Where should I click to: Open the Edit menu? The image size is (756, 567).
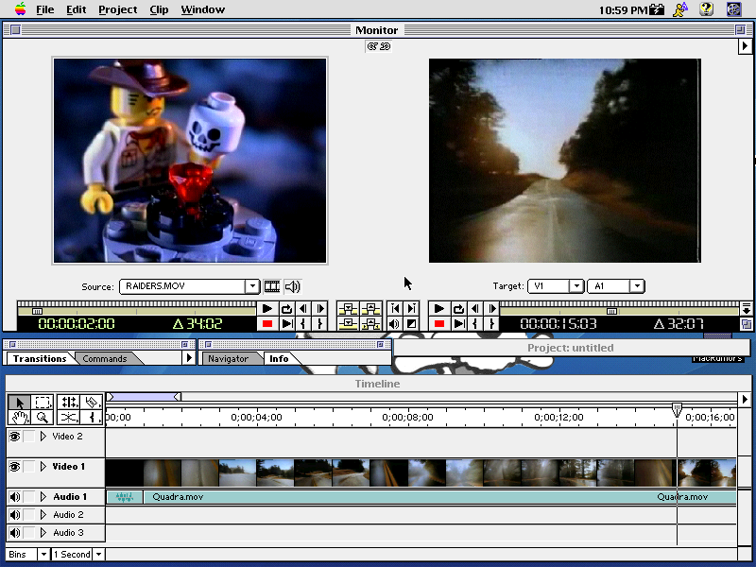tap(77, 9)
